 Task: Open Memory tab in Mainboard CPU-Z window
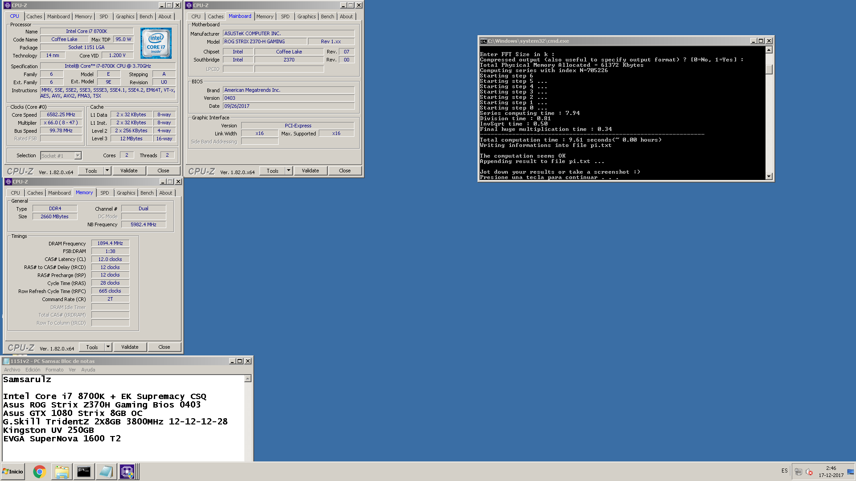click(x=265, y=16)
